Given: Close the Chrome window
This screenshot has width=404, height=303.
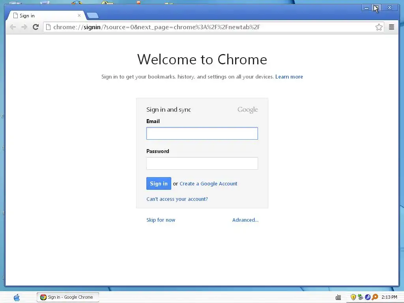Looking at the screenshot, I should [x=389, y=8].
